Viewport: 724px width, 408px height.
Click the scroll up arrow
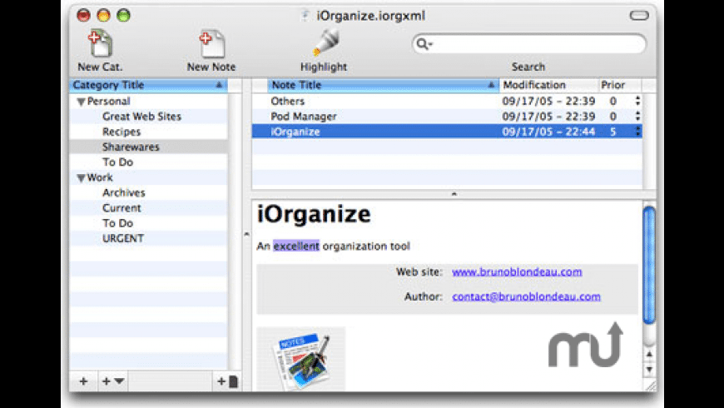(x=649, y=355)
